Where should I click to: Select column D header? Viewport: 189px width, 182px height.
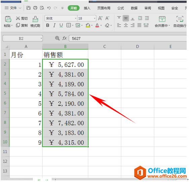coord(138,47)
